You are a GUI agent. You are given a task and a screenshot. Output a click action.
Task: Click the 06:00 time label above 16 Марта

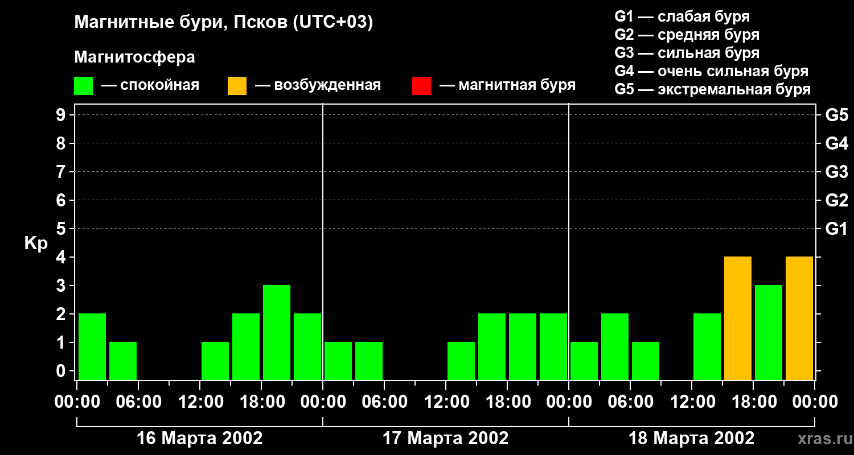pyautogui.click(x=138, y=402)
